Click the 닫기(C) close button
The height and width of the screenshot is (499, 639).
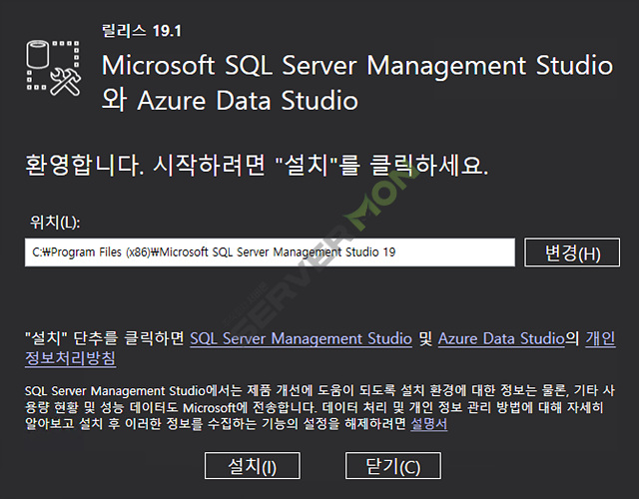[x=392, y=466]
